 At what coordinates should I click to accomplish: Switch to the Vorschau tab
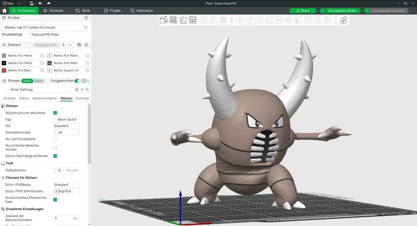53,11
